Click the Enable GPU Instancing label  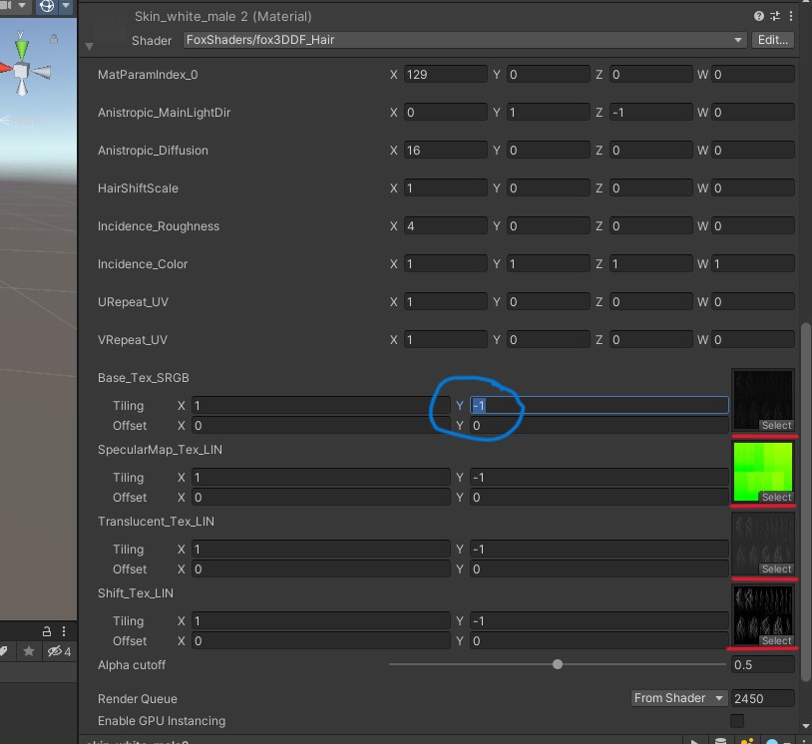coord(162,721)
